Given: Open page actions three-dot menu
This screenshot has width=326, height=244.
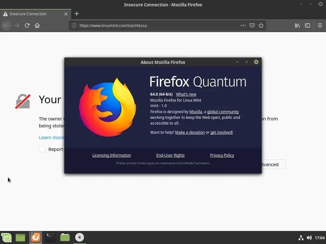Looking at the screenshot, I should click(x=243, y=25).
